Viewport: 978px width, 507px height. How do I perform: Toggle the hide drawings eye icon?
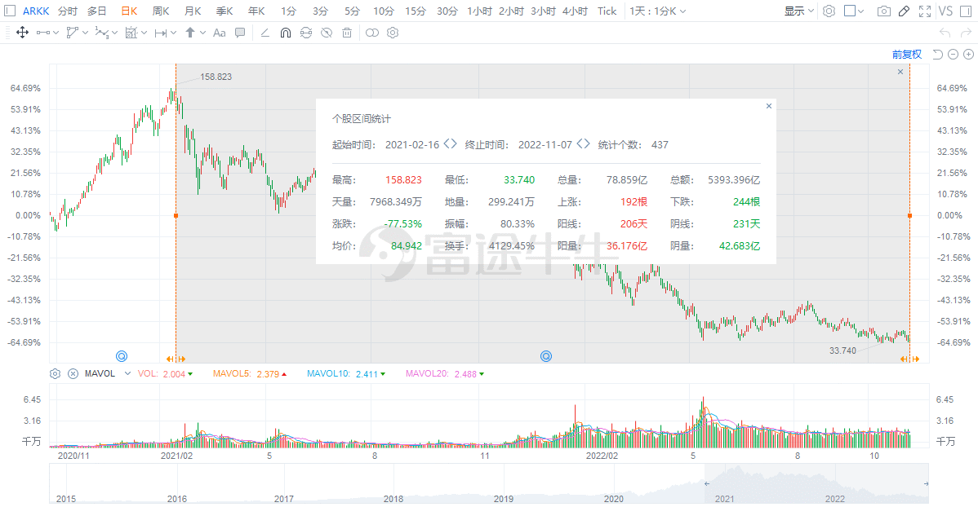tap(327, 33)
